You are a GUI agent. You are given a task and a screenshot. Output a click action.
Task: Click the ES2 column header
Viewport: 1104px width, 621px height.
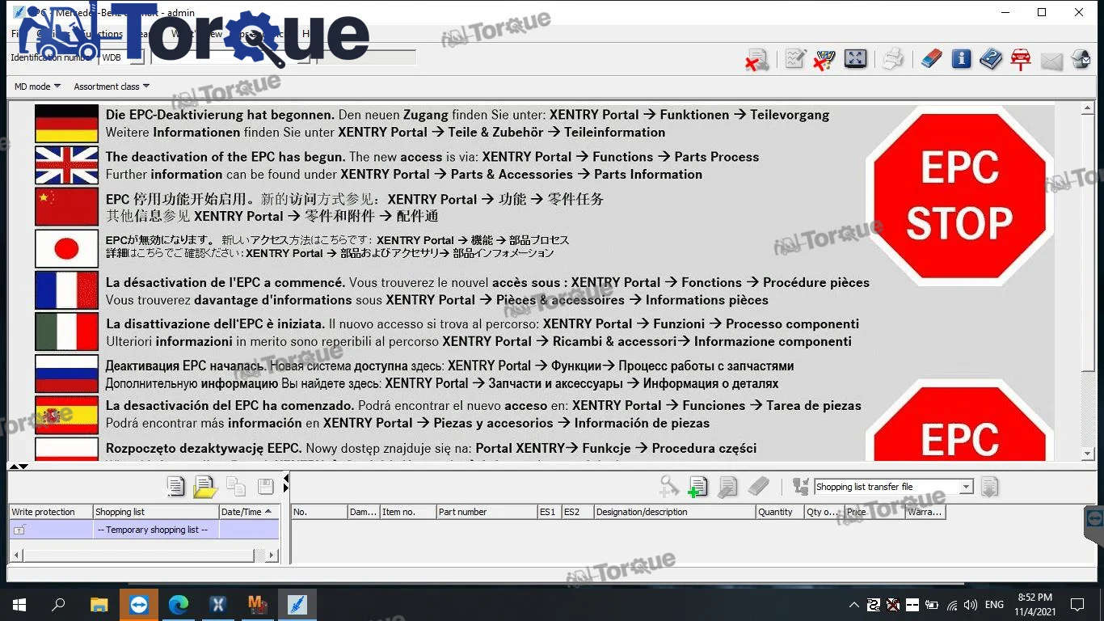pyautogui.click(x=578, y=512)
